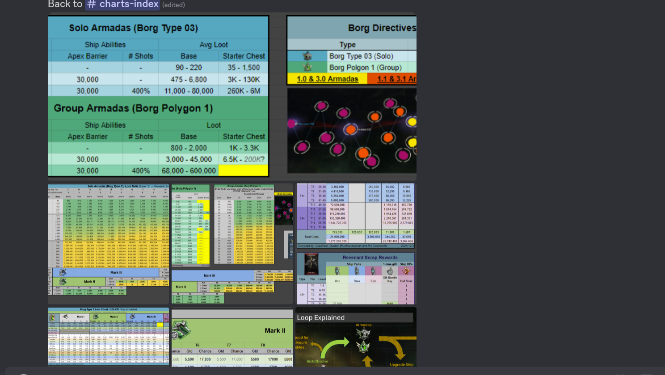
Task: Open the Loop Explained image
Action: click(x=356, y=337)
